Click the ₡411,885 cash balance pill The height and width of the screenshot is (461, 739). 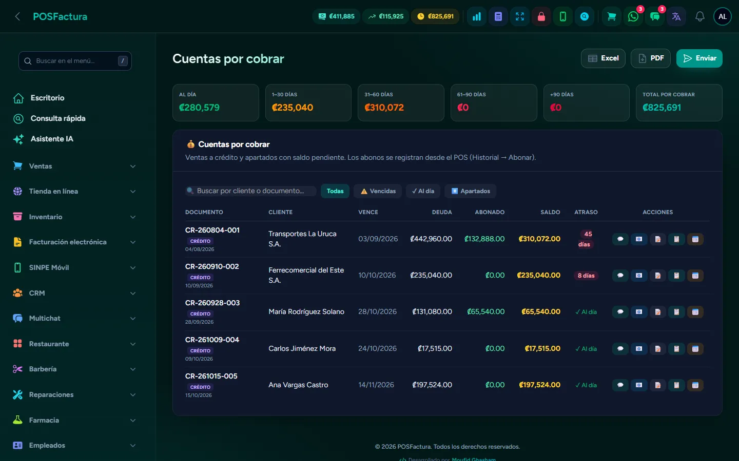coord(337,16)
